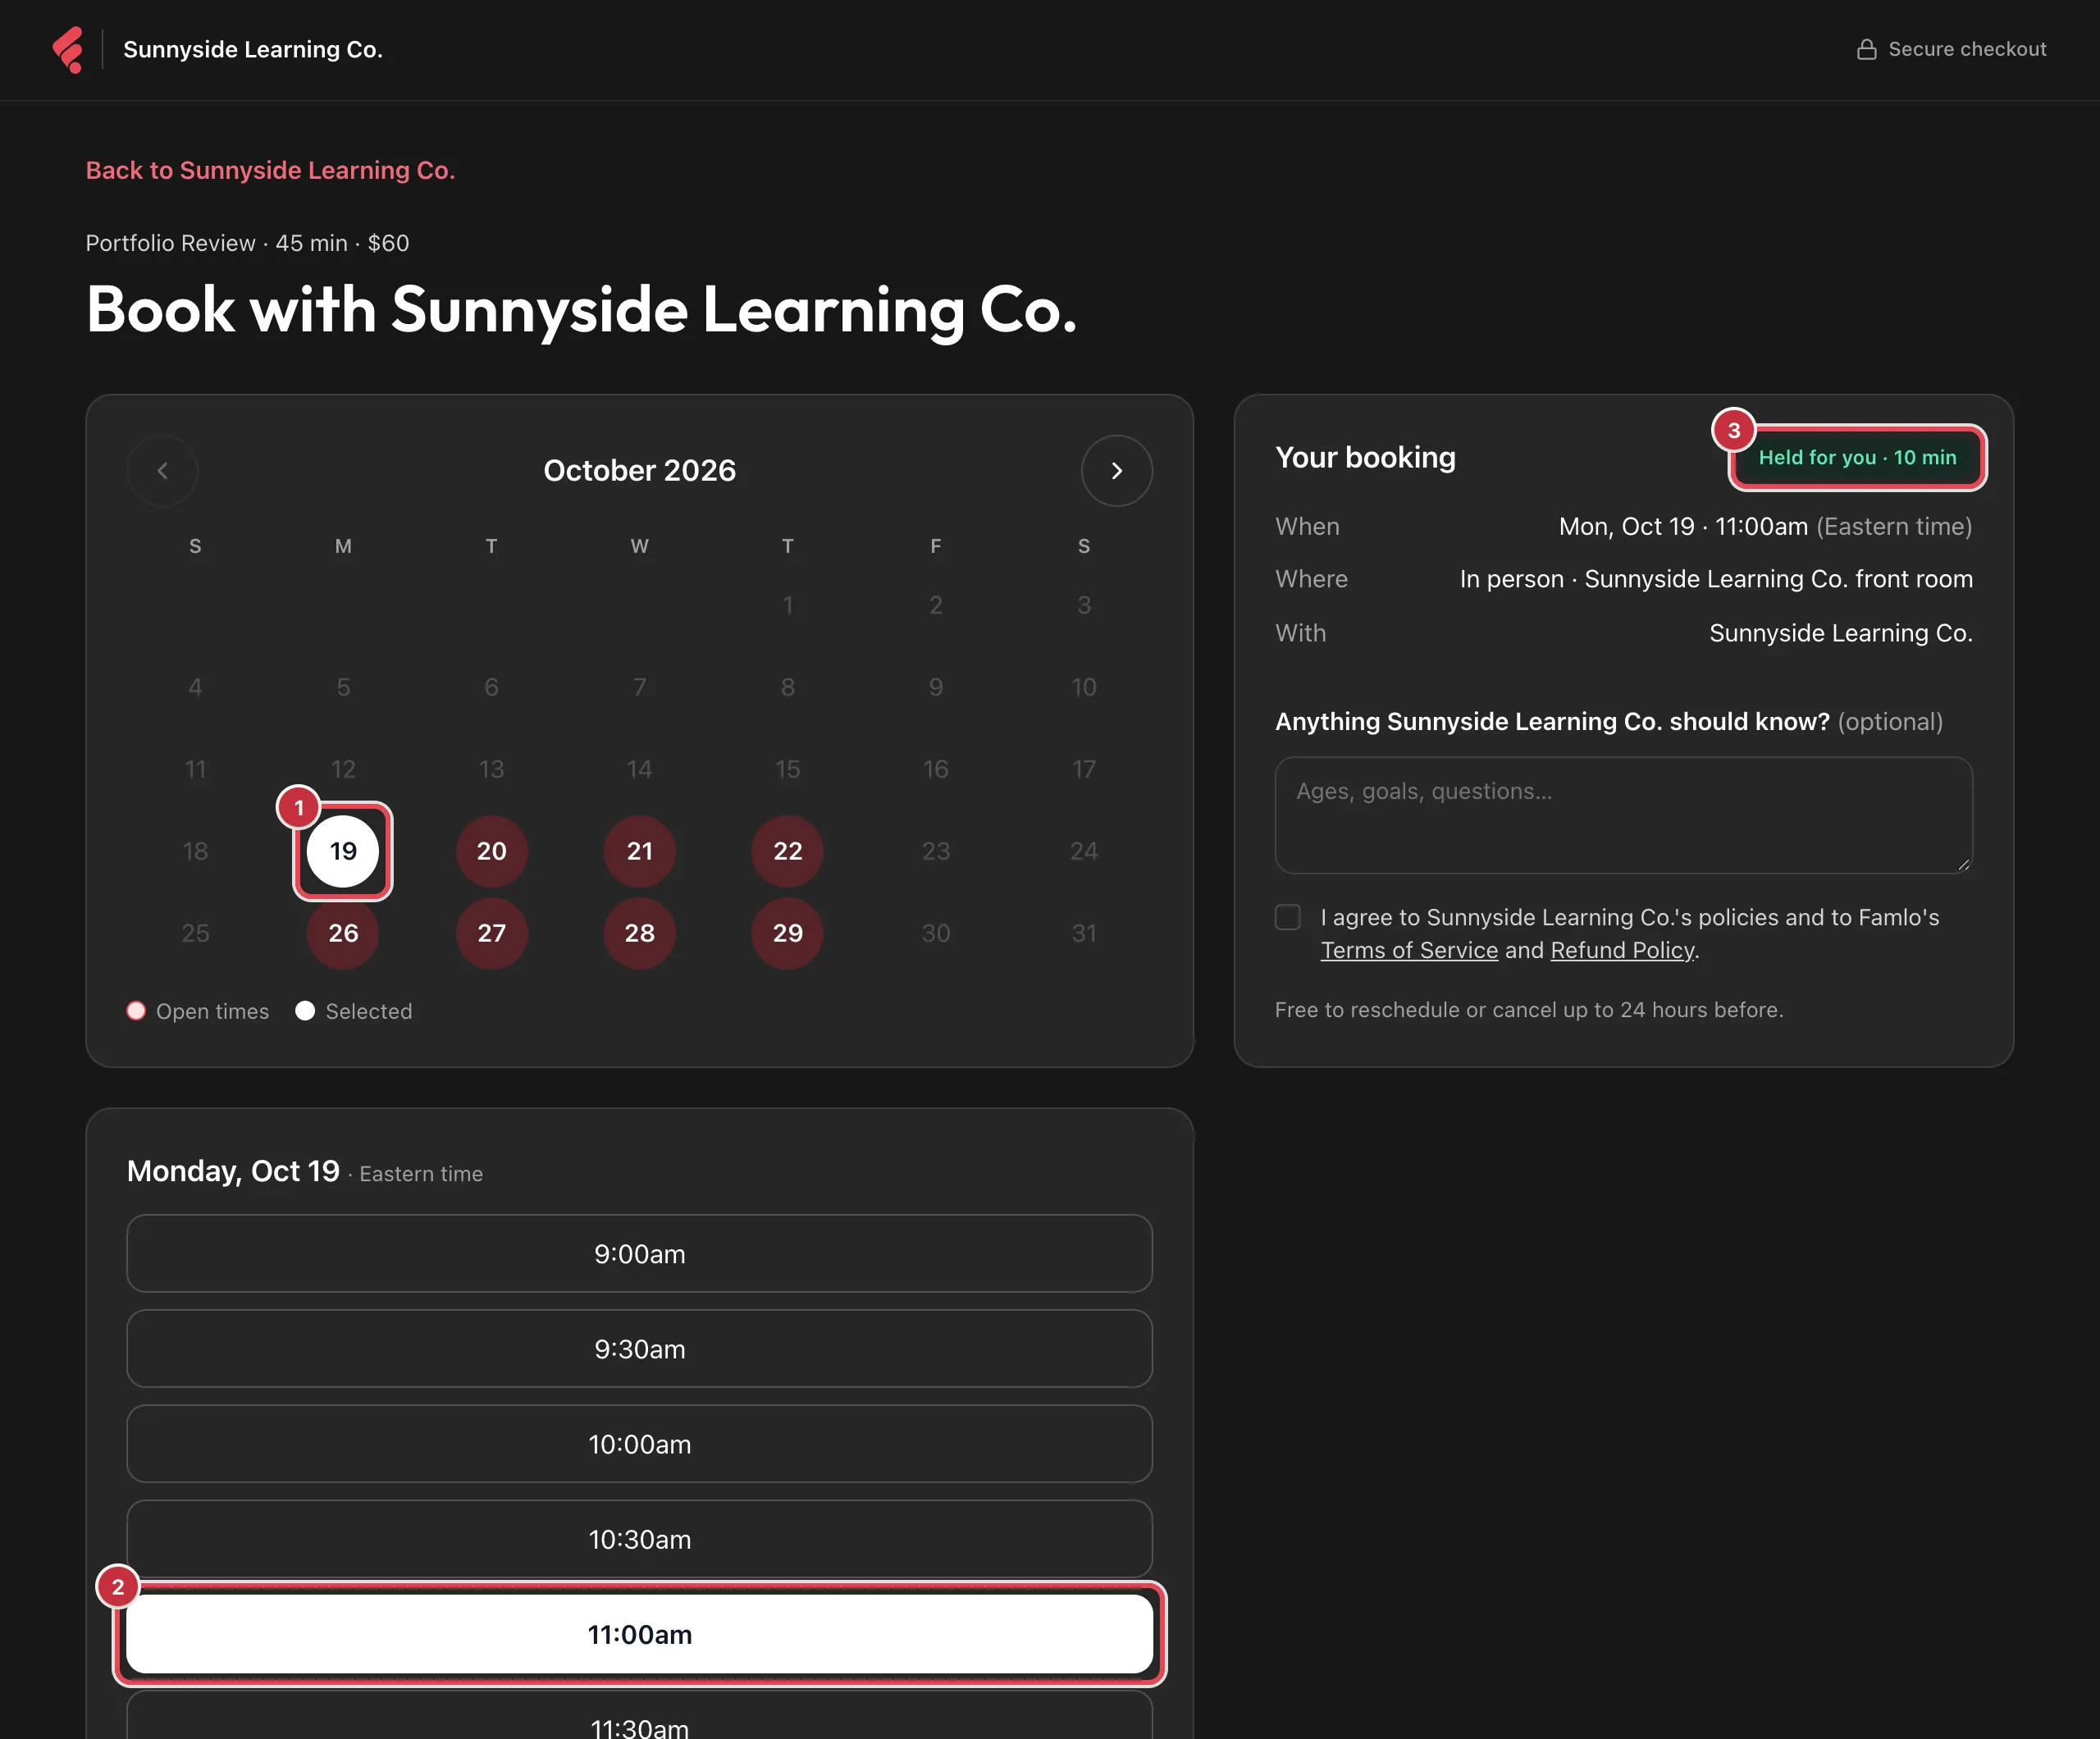This screenshot has height=1739, width=2100.
Task: Choose the 10:30am time slot
Action: [x=639, y=1539]
